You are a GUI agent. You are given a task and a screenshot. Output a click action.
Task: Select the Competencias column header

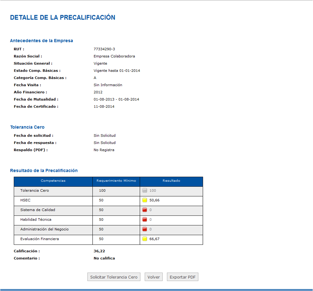click(53, 181)
